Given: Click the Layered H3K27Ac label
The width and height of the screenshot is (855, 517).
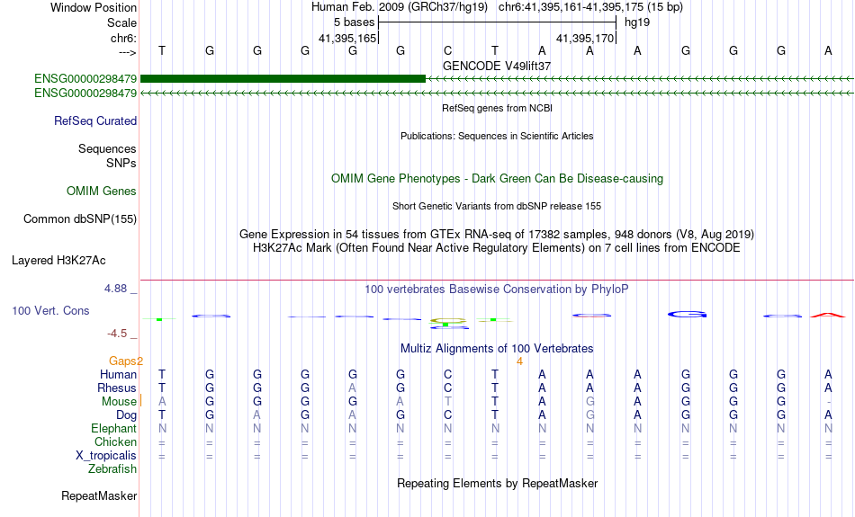Looking at the screenshot, I should pos(58,261).
